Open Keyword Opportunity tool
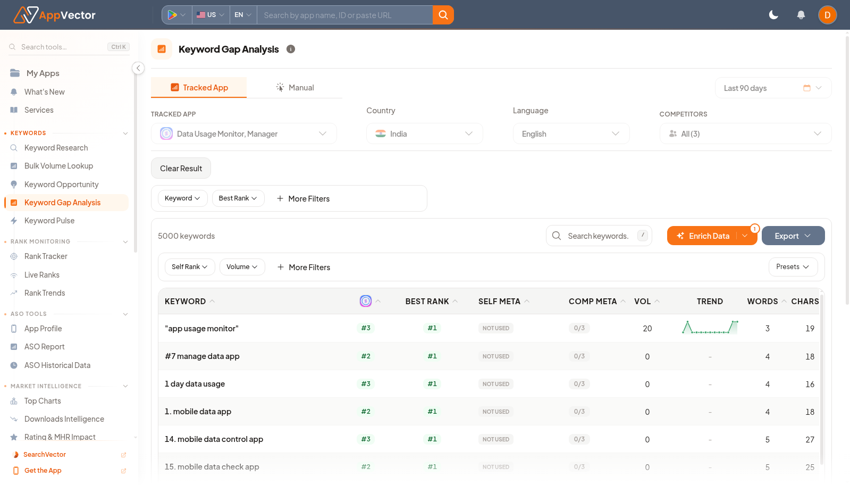850x485 pixels. pyautogui.click(x=61, y=185)
